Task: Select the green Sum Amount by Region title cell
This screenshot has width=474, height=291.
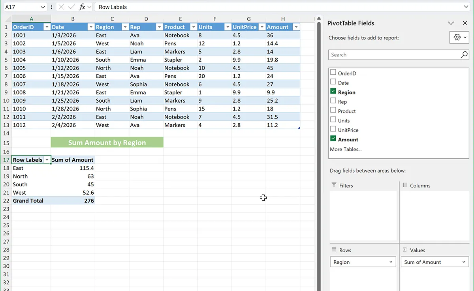Action: (107, 143)
